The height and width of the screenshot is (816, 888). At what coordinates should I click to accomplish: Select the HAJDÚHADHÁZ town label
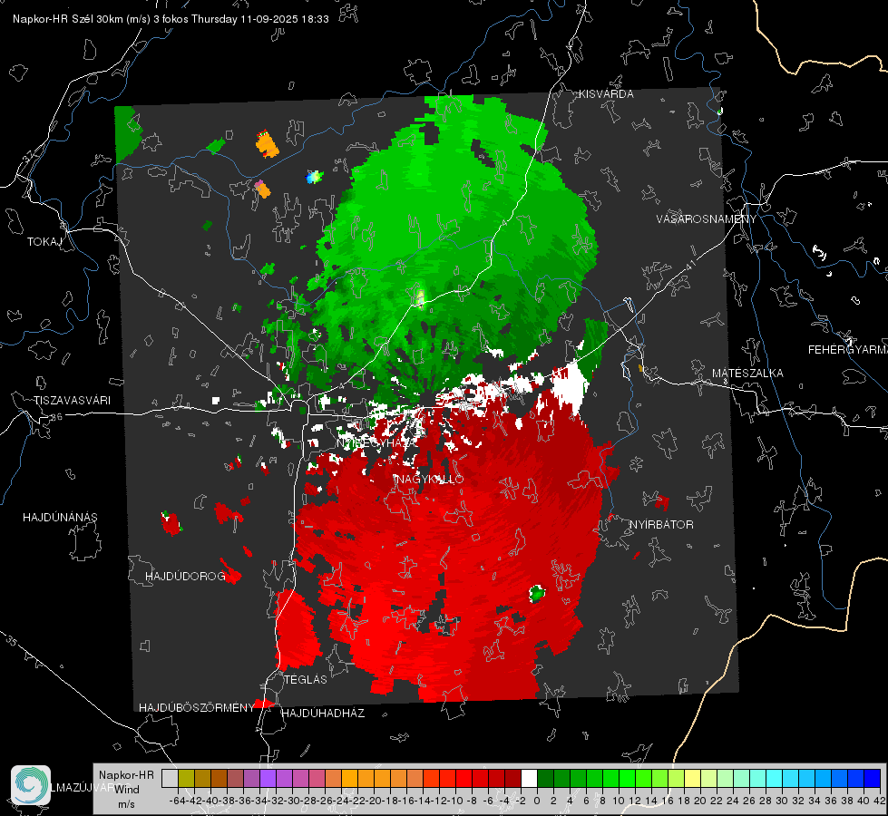tap(323, 714)
